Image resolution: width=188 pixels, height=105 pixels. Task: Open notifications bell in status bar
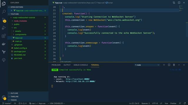click(185, 103)
